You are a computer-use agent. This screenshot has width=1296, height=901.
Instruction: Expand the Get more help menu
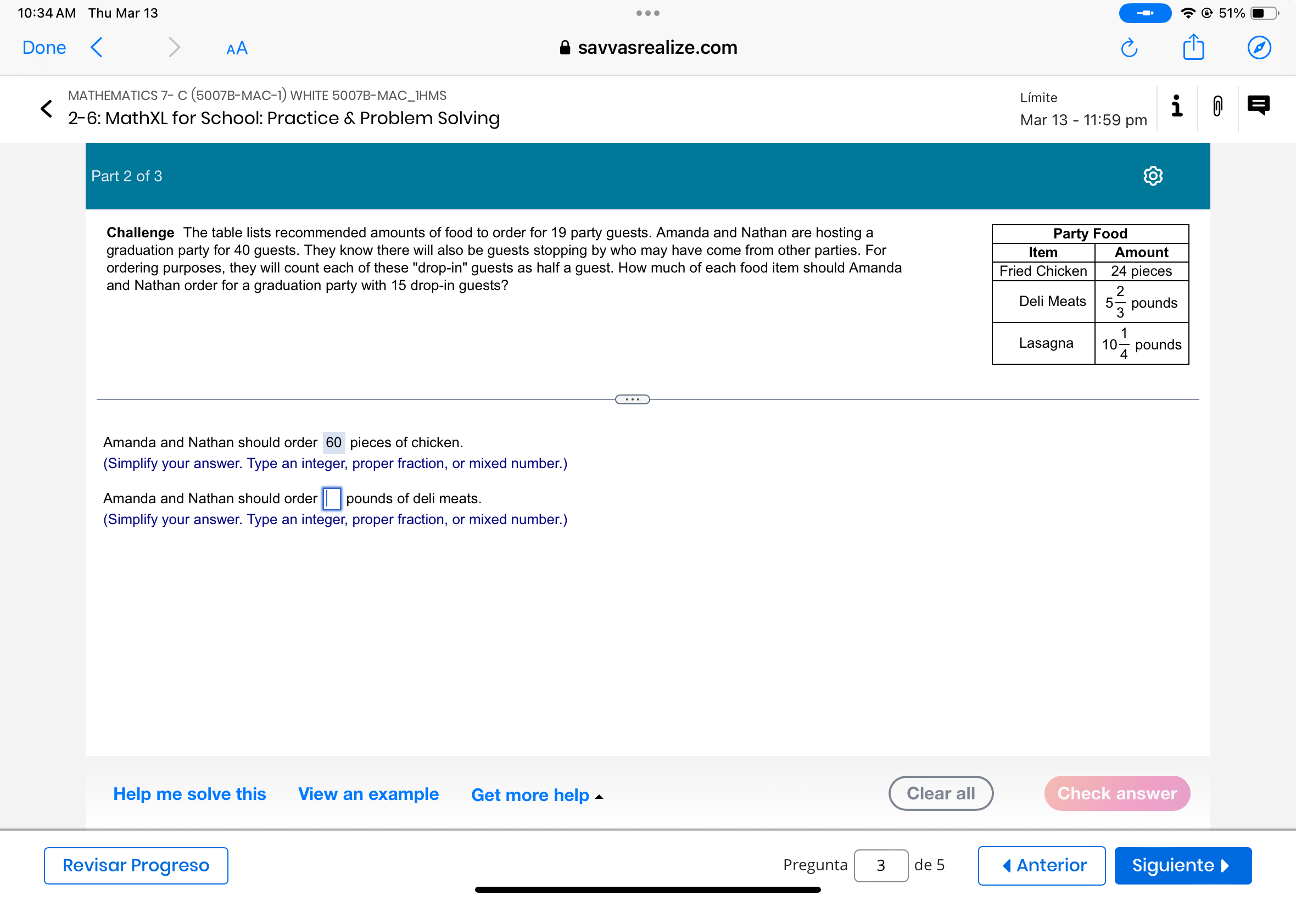tap(537, 795)
